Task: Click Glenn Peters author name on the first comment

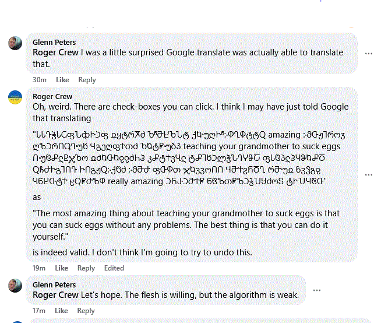Action: (54, 43)
